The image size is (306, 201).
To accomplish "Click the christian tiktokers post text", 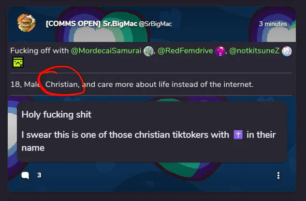I will [x=148, y=141].
